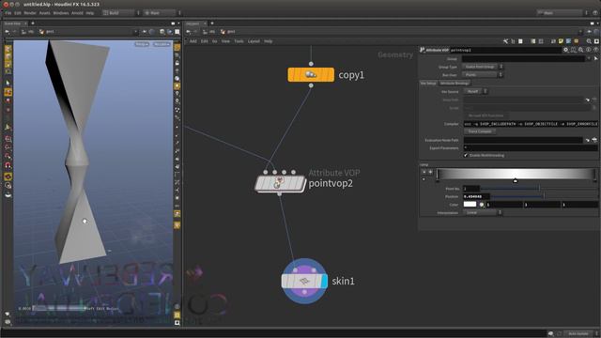Open the Group field dropdown arrow
The height and width of the screenshot is (338, 601).
pos(589,58)
